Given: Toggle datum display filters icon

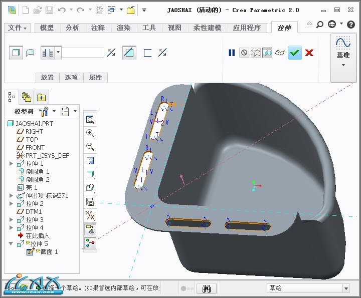Looking at the screenshot, I should (x=90, y=215).
